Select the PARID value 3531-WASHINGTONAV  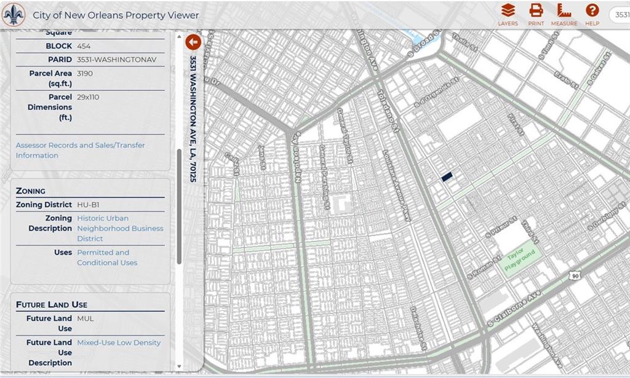116,60
